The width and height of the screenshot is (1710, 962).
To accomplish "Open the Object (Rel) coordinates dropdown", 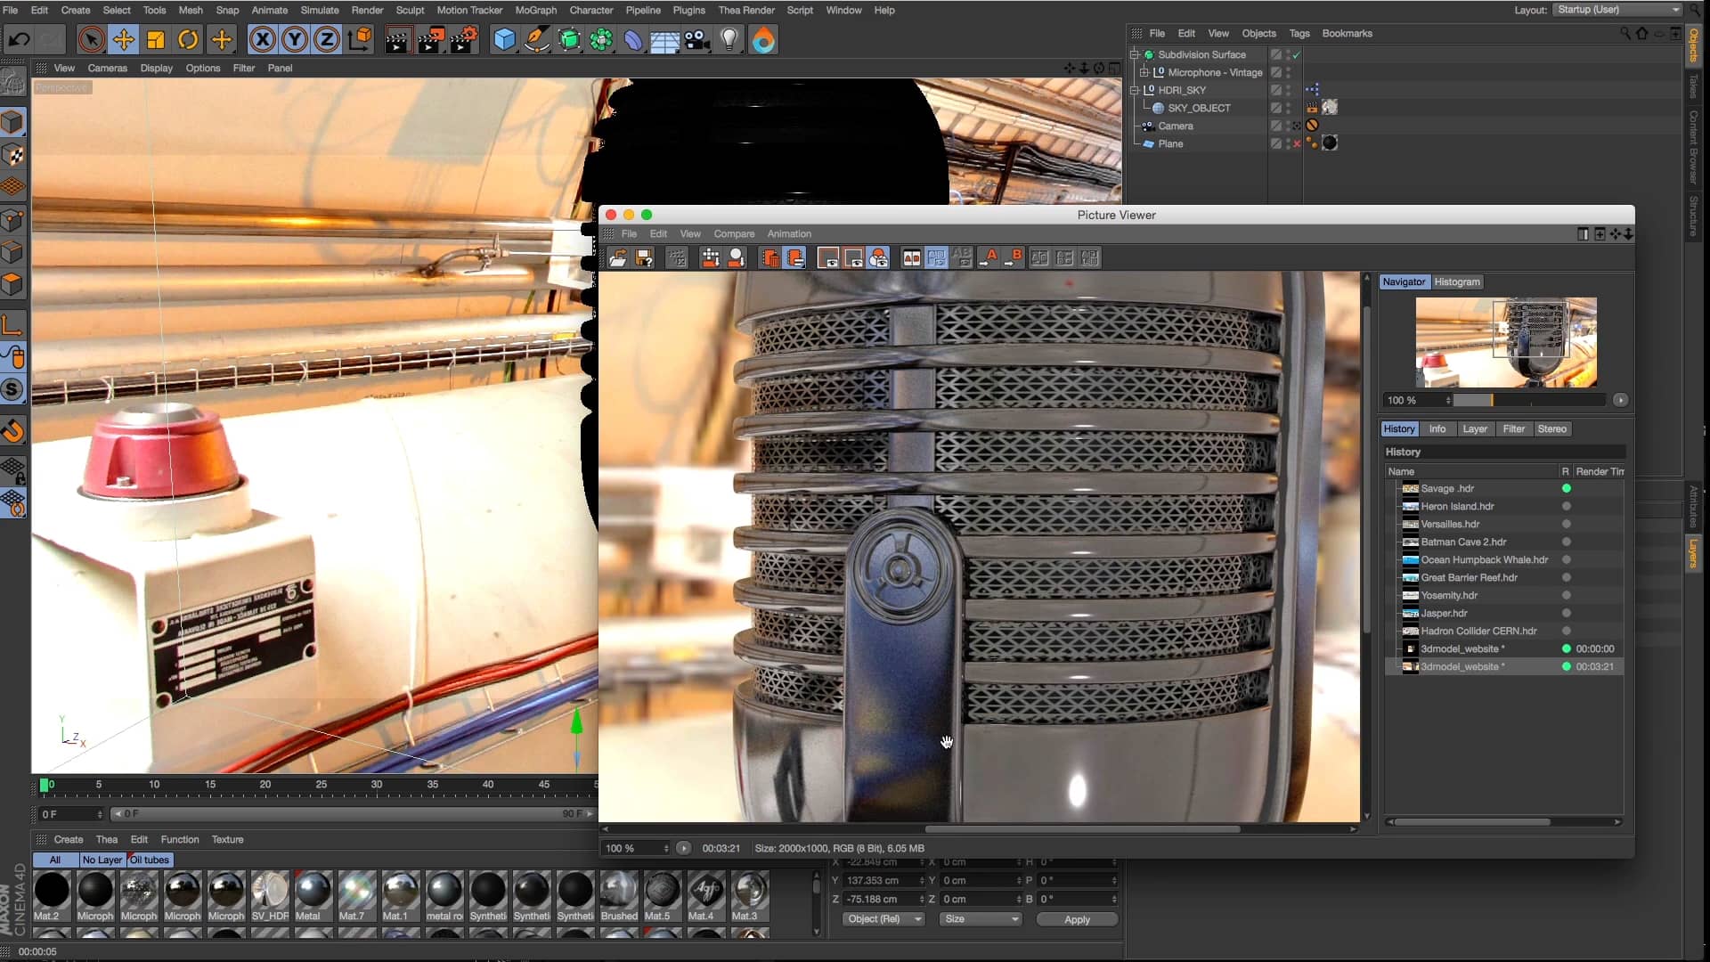I will pos(883,918).
